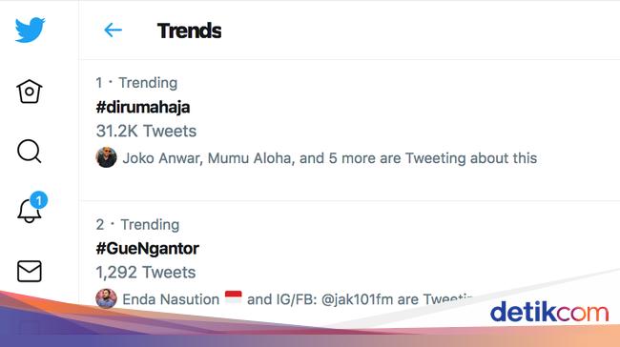The image size is (620, 347).
Task: Click the Trends page heading
Action: click(189, 31)
